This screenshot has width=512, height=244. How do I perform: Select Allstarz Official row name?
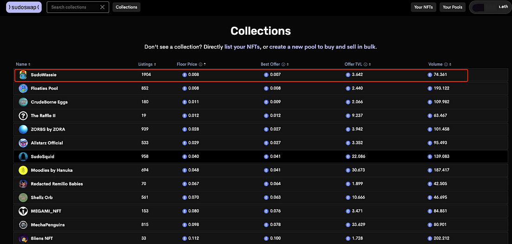47,143
